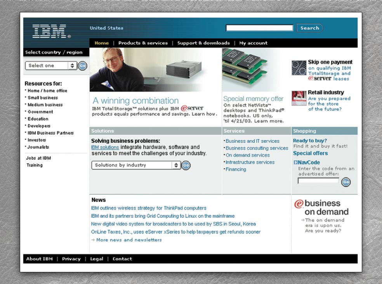Open the Select one country dropdown
382x284 pixels.
[x=51, y=65]
